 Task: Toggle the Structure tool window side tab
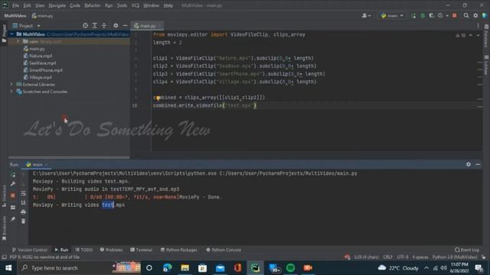pyautogui.click(x=4, y=196)
